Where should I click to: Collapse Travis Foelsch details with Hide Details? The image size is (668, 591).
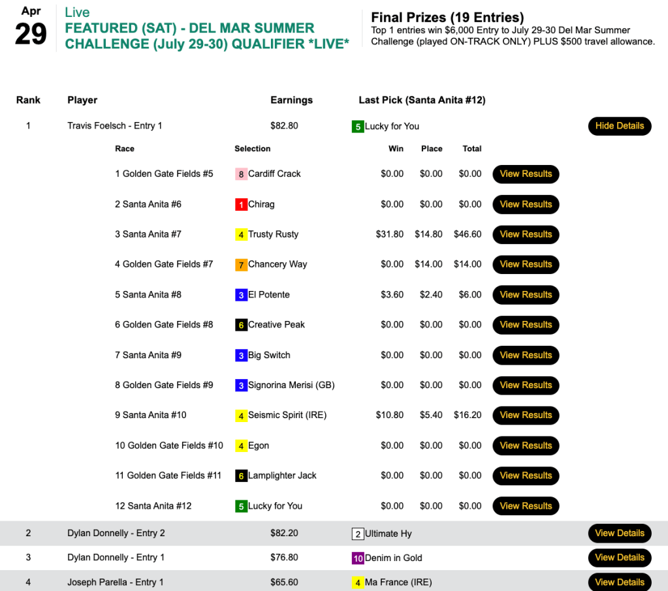[619, 126]
